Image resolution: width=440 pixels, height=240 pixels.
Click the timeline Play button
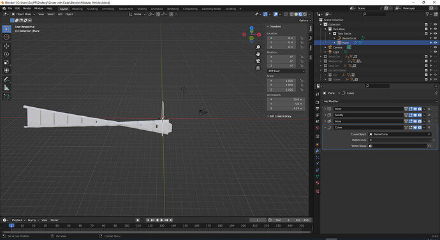point(161,220)
